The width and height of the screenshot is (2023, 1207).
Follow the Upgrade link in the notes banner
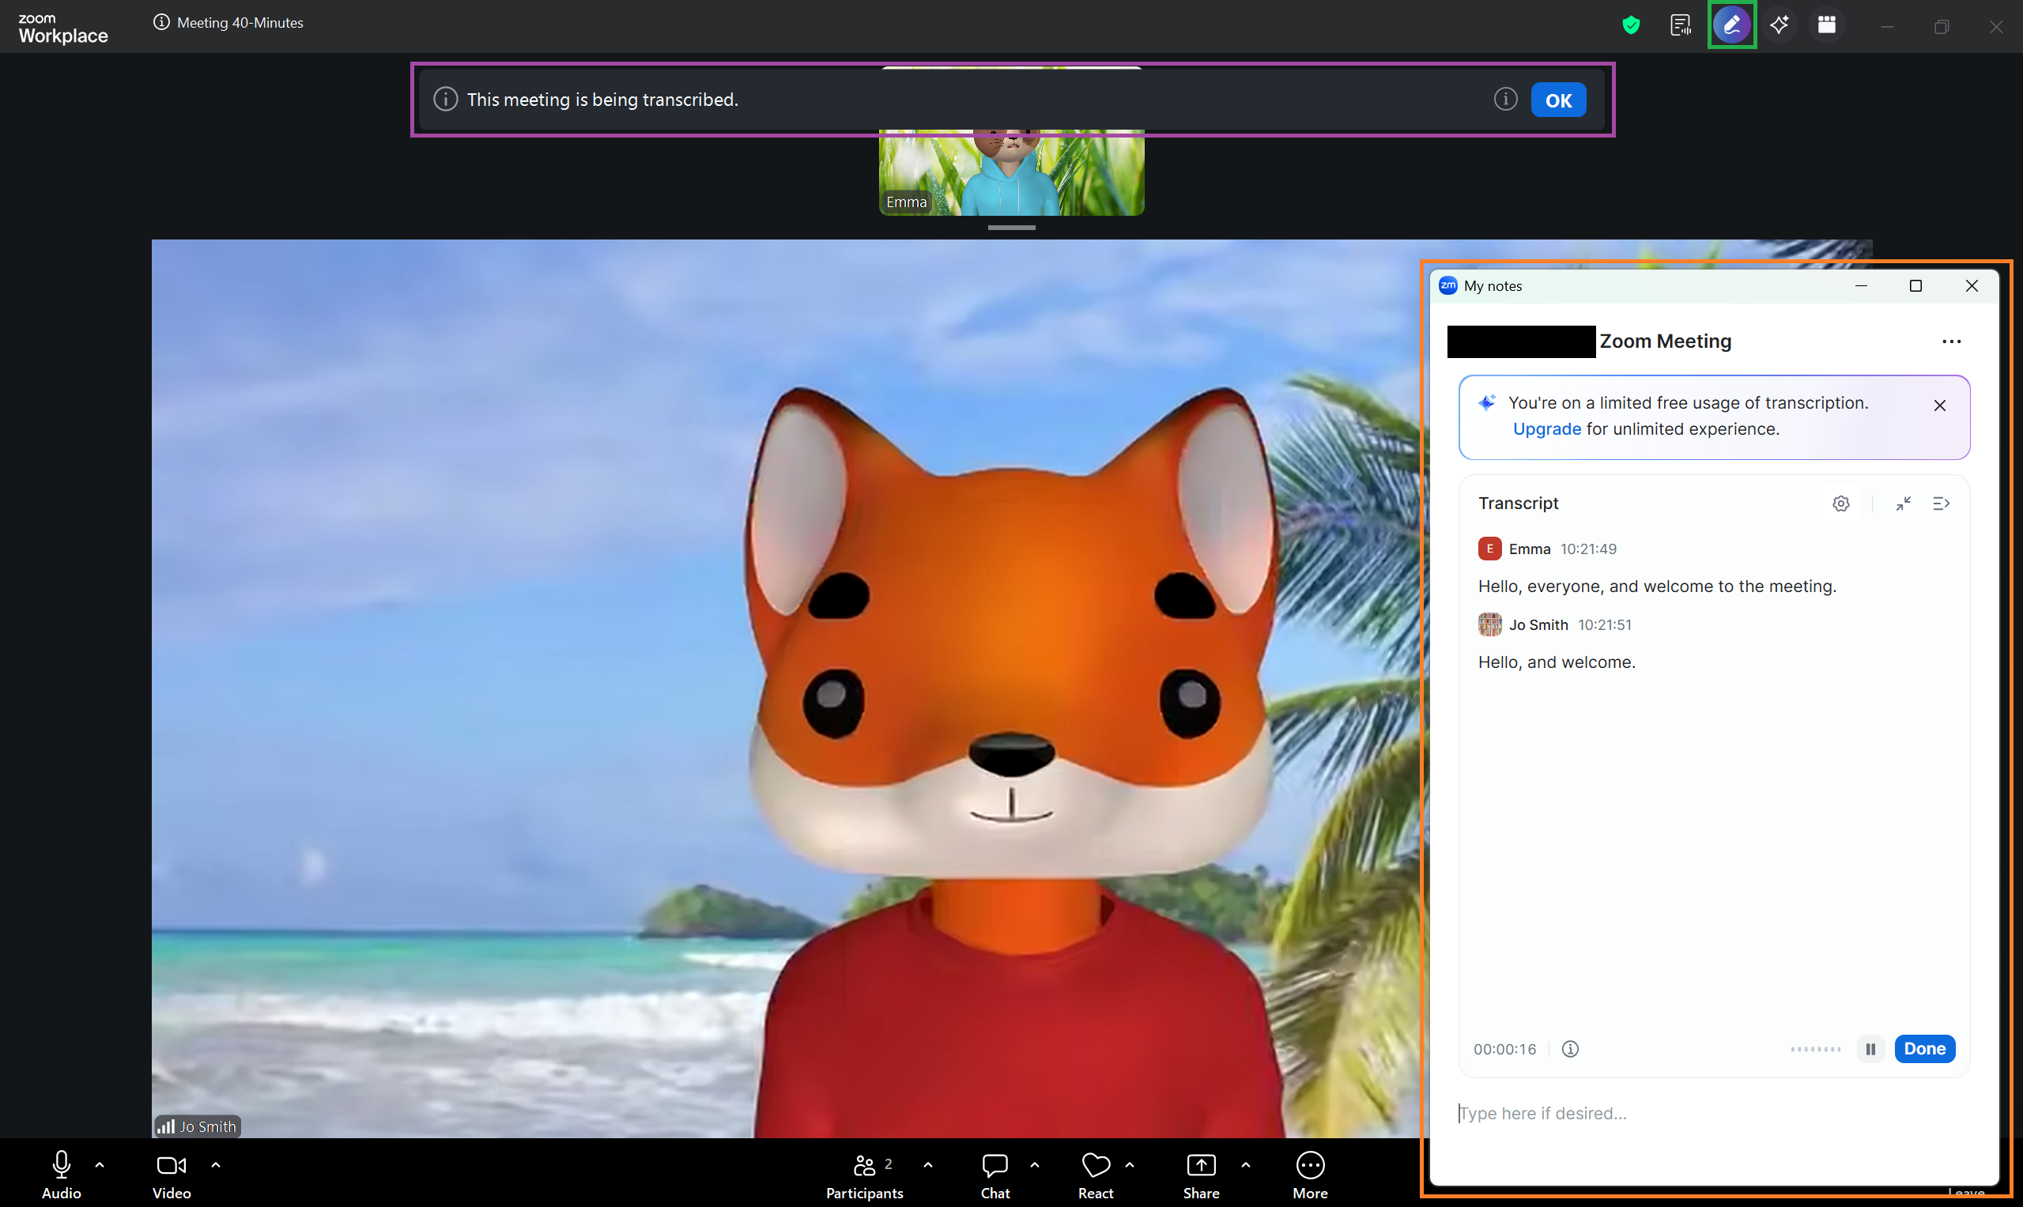coord(1546,428)
